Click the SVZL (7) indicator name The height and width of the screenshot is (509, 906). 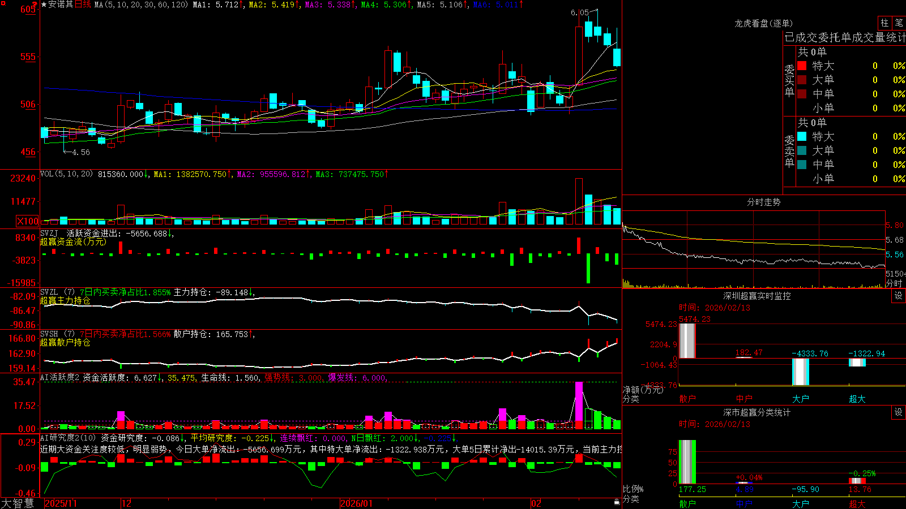(x=57, y=292)
